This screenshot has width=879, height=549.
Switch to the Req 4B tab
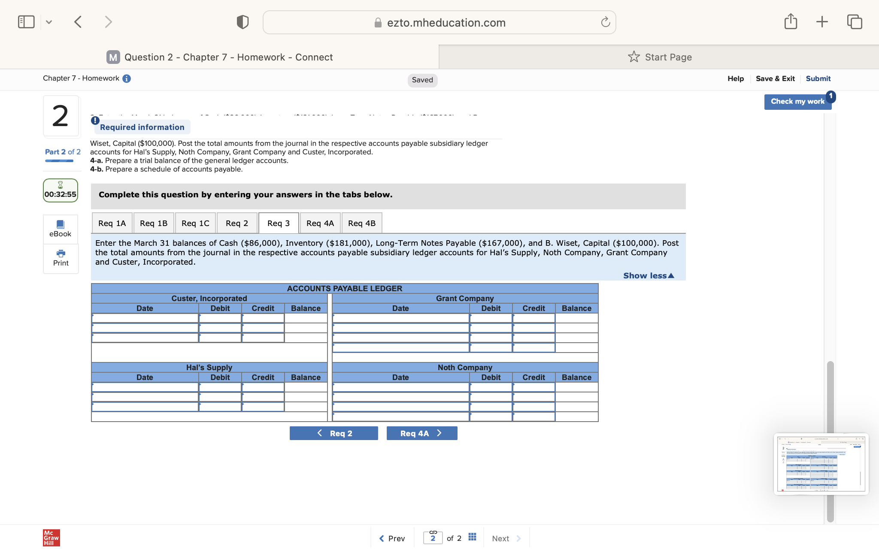pyautogui.click(x=362, y=223)
